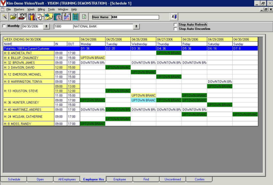
Task: Click the User Name input field
Action: pos(135,17)
